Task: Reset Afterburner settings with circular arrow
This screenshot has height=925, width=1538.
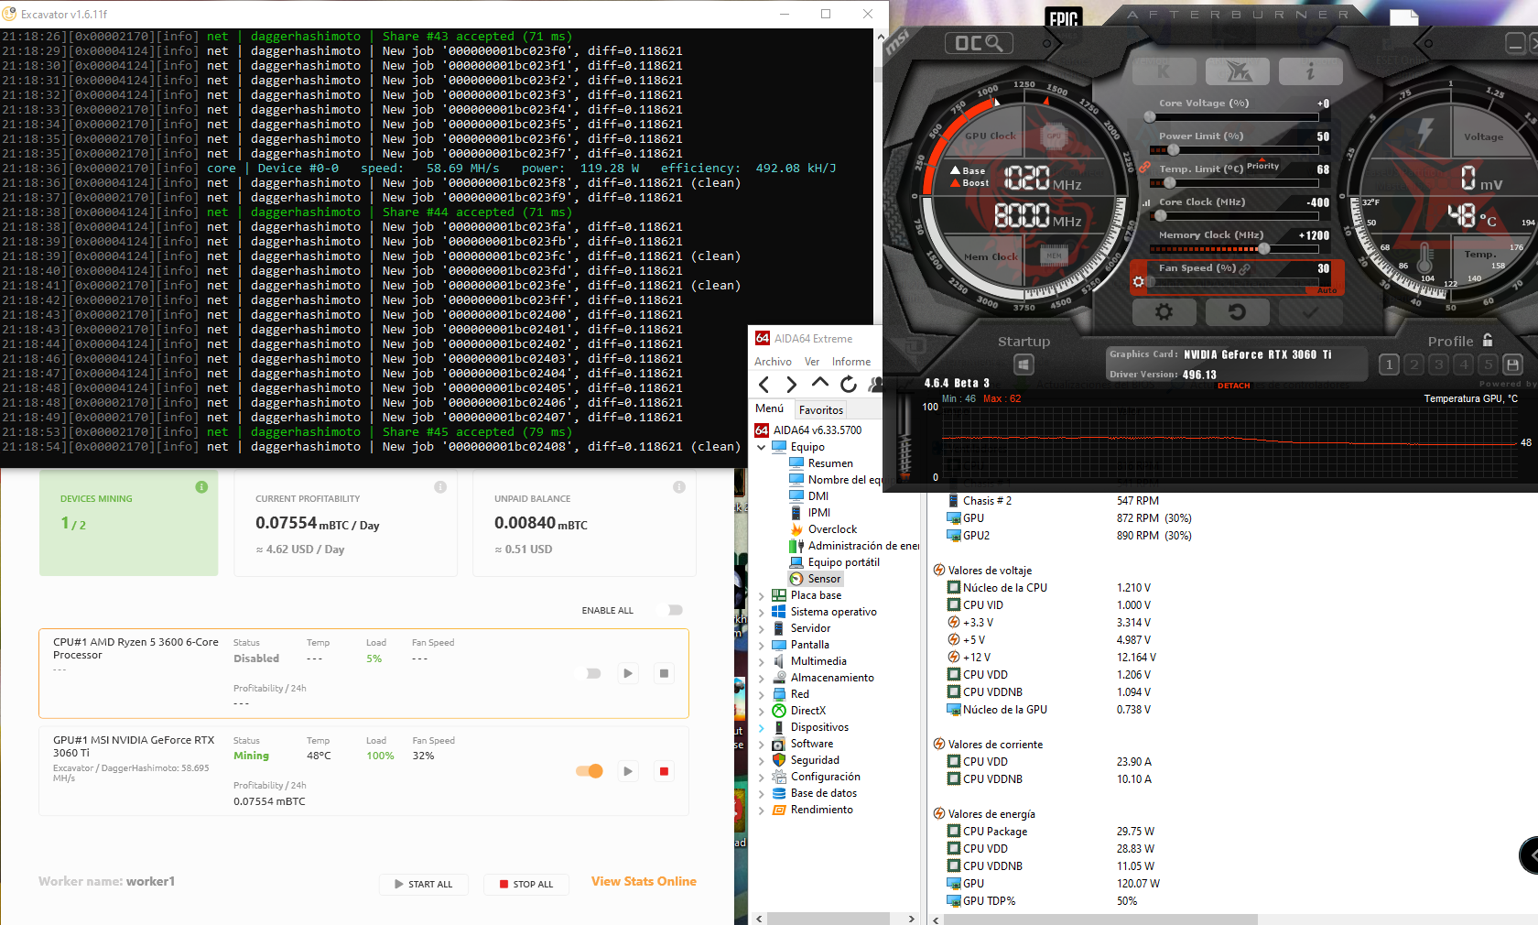Action: 1237,312
